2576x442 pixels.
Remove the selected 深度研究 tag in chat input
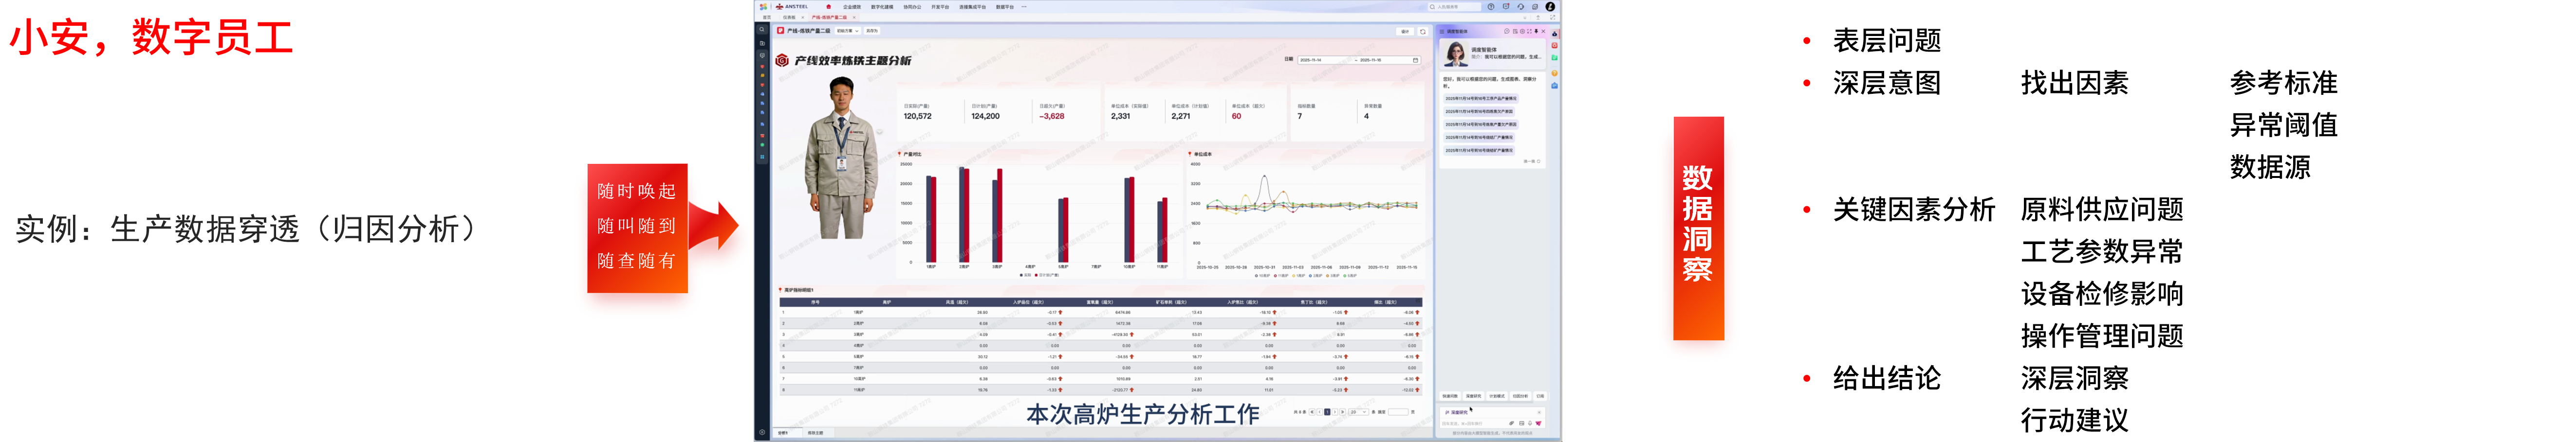[x=1538, y=412]
